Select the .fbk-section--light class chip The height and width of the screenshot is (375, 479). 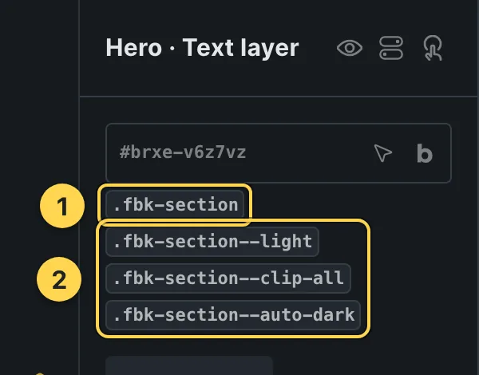tap(212, 242)
